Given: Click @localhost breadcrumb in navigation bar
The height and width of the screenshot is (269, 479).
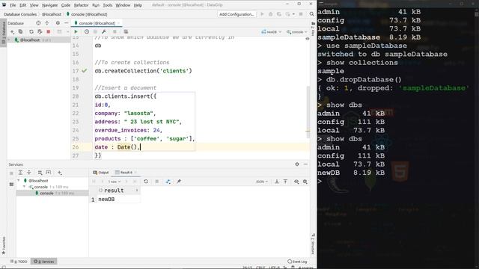Looking at the screenshot, I should 52,14.
